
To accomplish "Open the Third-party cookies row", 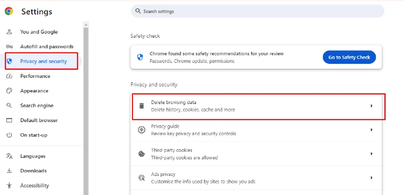I will point(256,154).
